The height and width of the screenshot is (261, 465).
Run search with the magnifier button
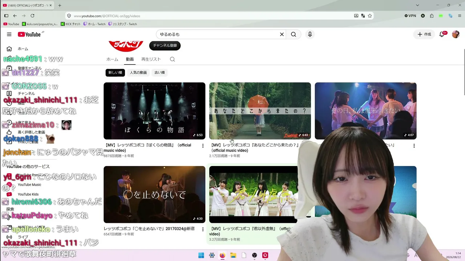tap(294, 34)
